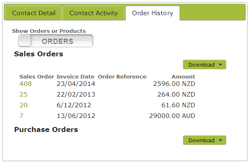Click the Sales Orders Download button

click(202, 65)
